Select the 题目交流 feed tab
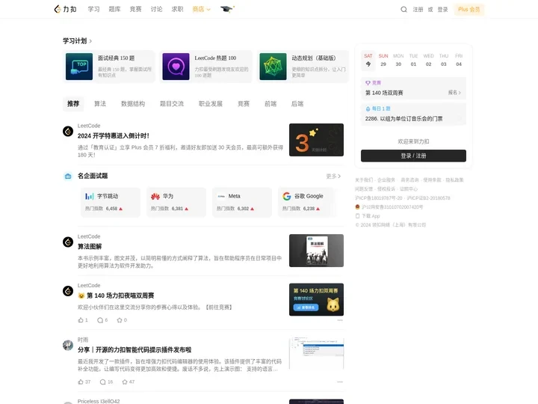538x404 pixels. (x=172, y=104)
